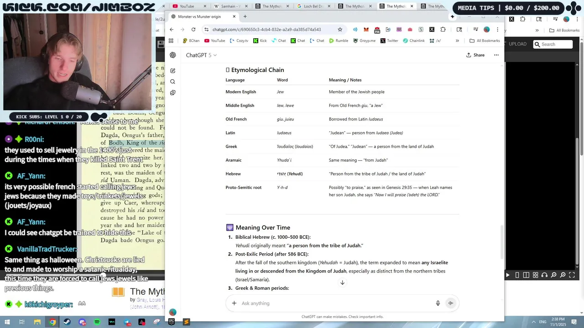Open the /x/ bookmark
Screen dimensions: 584x328
point(435,41)
